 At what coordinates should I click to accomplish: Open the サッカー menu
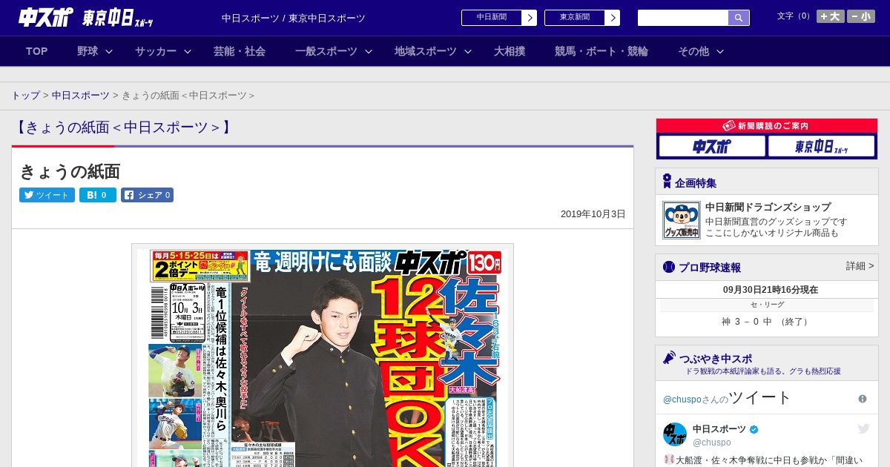click(x=156, y=51)
